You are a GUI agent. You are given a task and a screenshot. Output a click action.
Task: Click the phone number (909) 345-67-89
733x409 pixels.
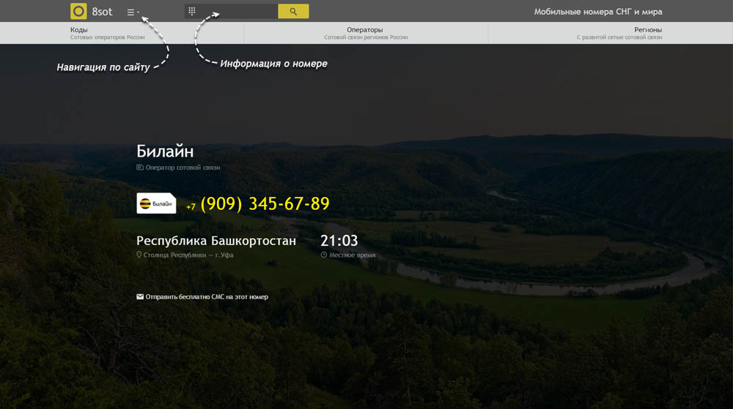tap(265, 204)
